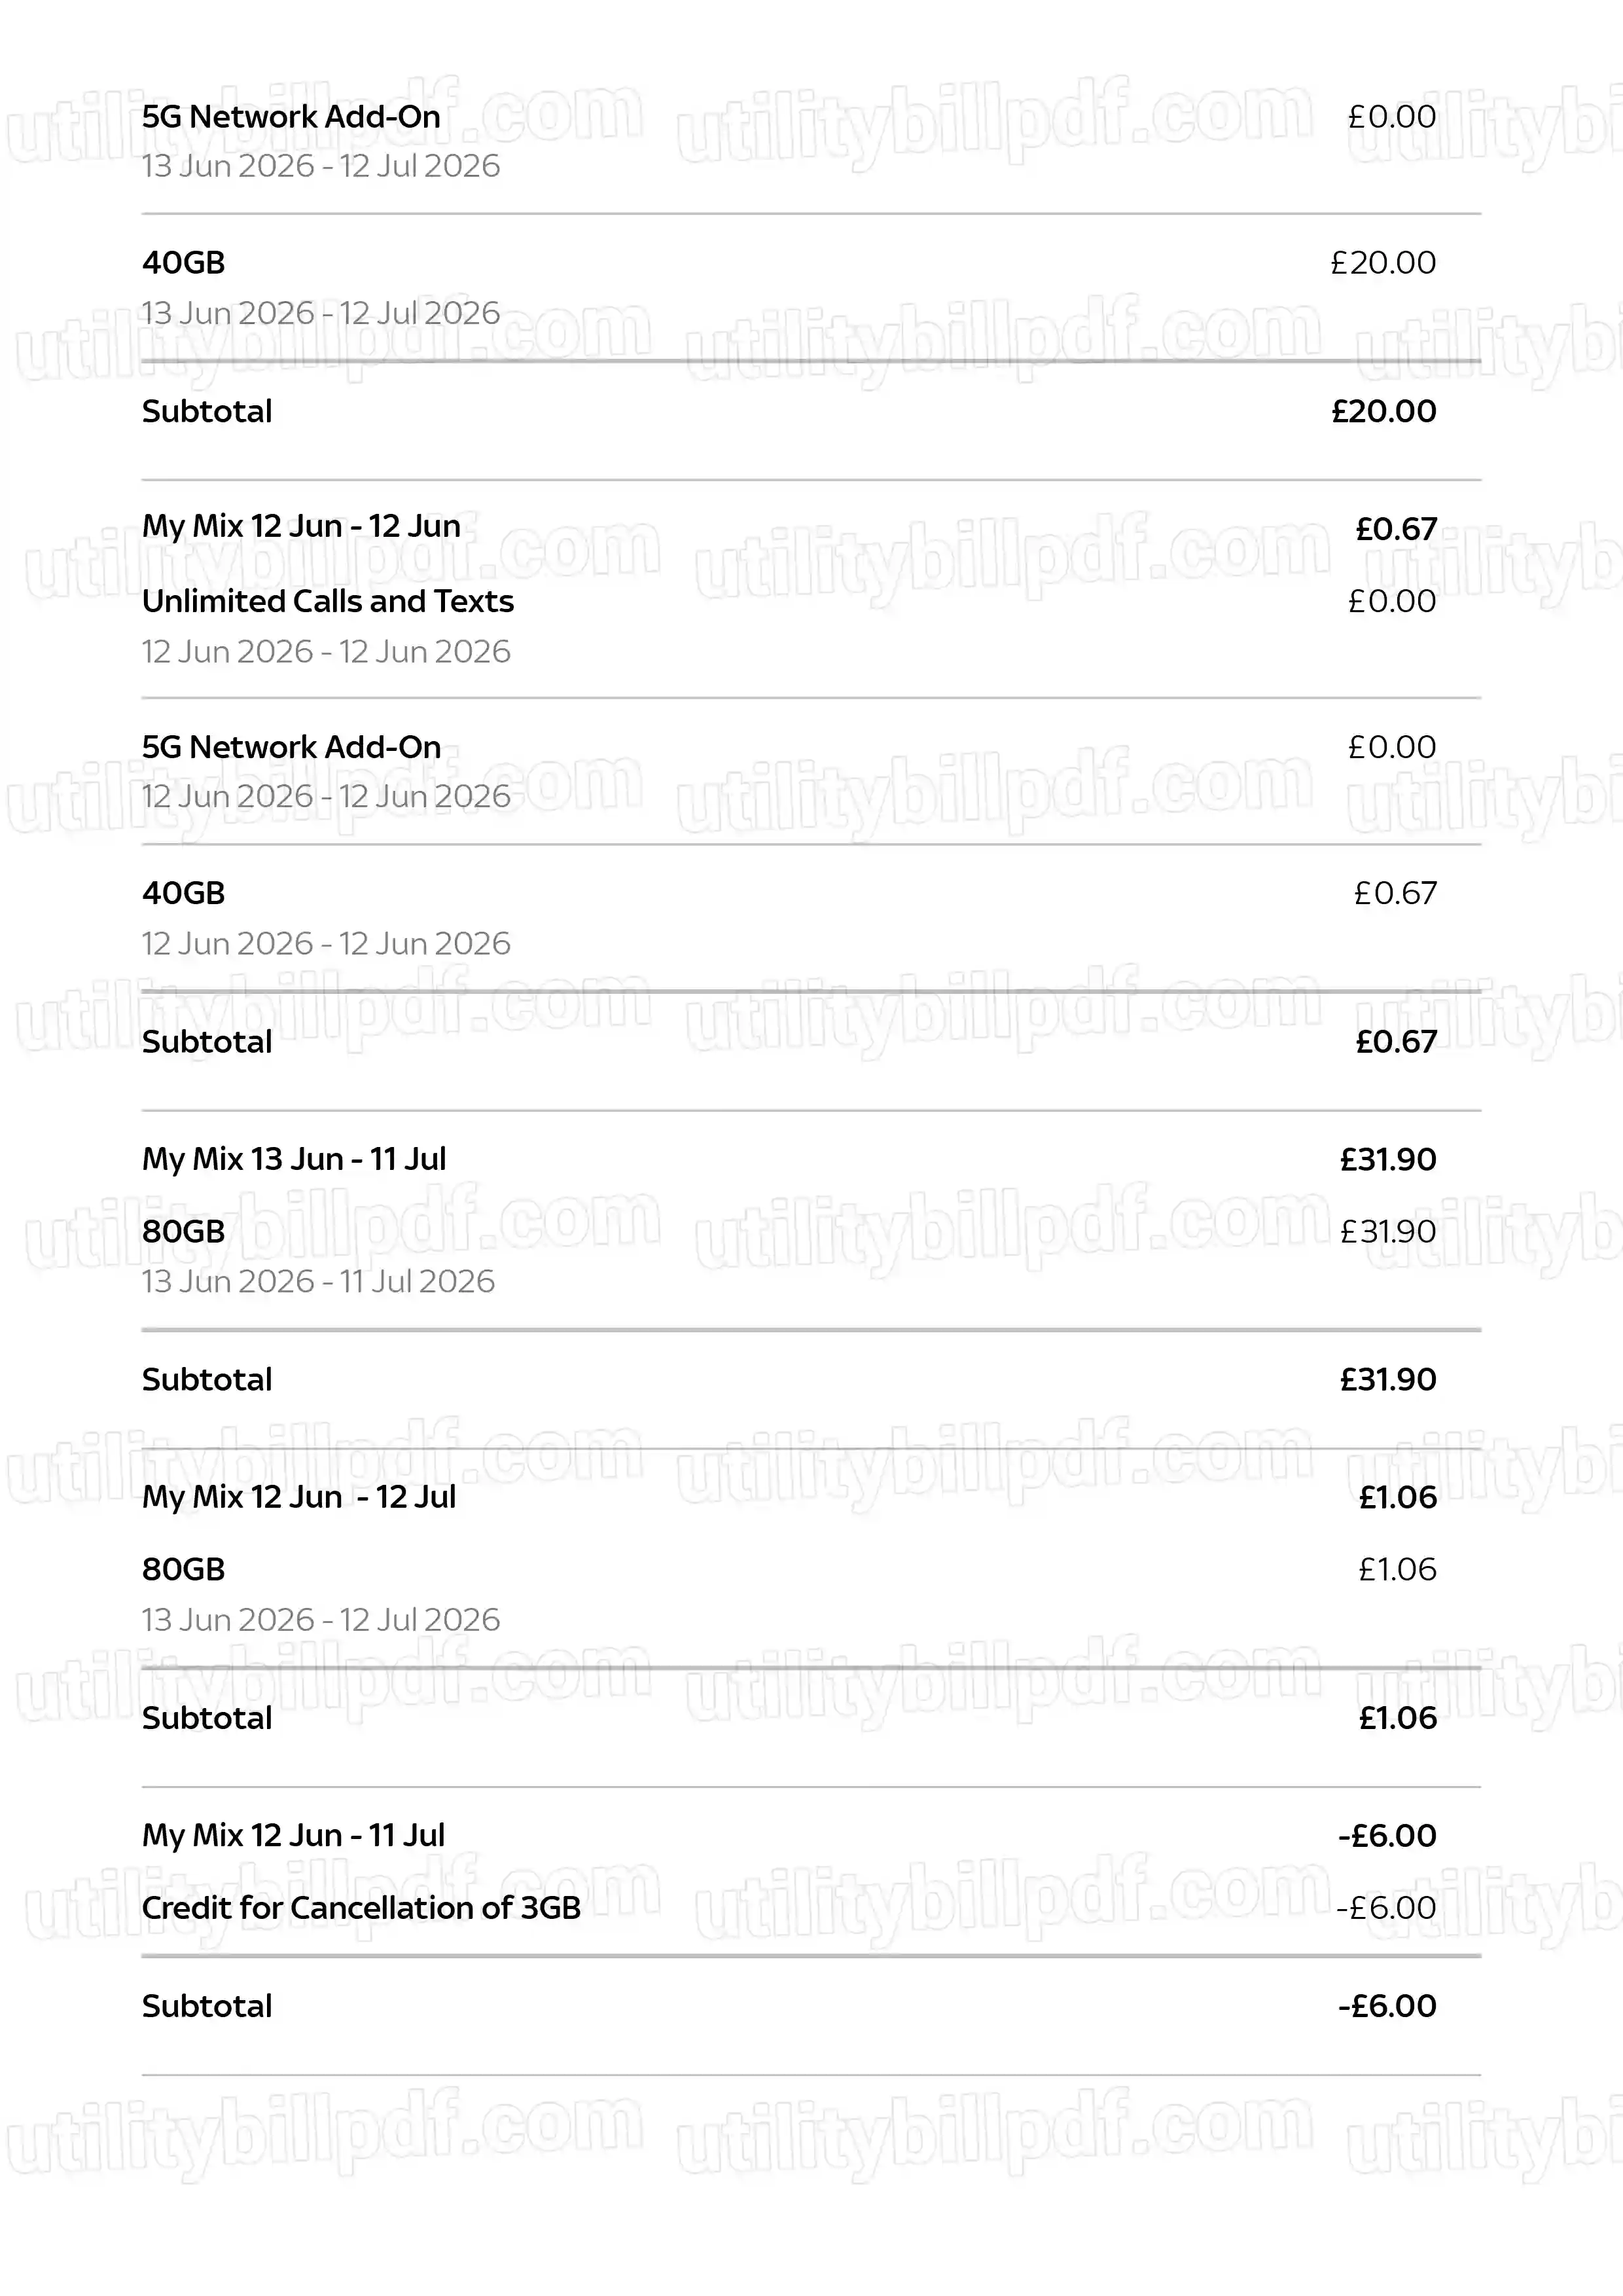The width and height of the screenshot is (1623, 2296).
Task: Click the 5G Network Add-On heading at top
Action: coord(291,116)
